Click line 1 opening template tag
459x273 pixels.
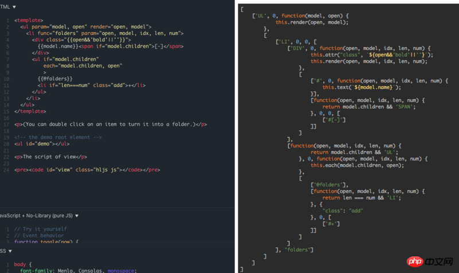click(29, 20)
